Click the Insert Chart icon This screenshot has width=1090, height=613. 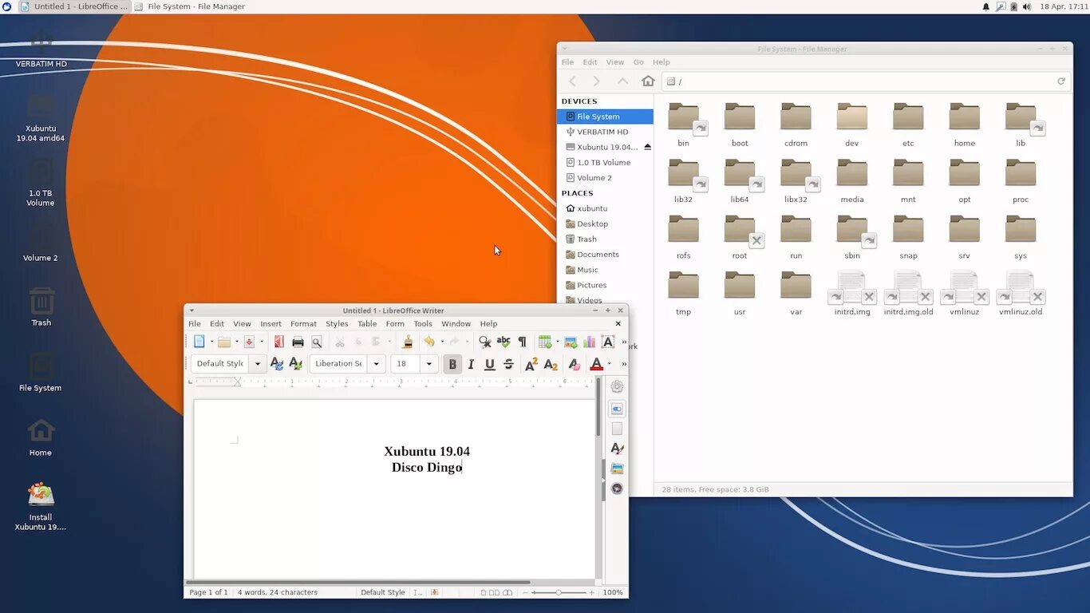pos(589,342)
